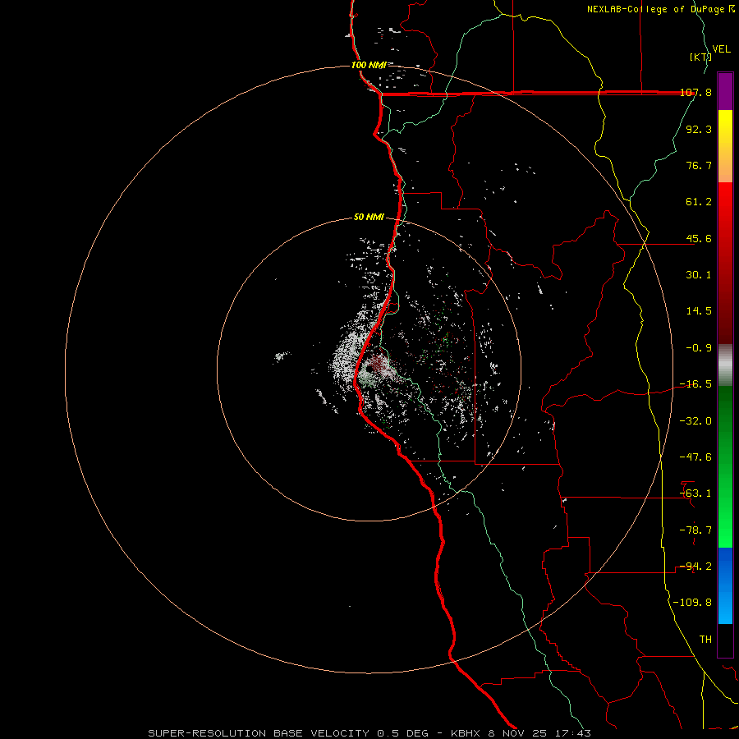Click the -94.2 value on velocity scale
Viewport: 739px width, 739px height.
(x=695, y=567)
